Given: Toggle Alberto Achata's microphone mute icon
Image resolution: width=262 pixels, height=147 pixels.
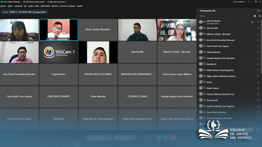Looking at the screenshot, I should point(258,34).
